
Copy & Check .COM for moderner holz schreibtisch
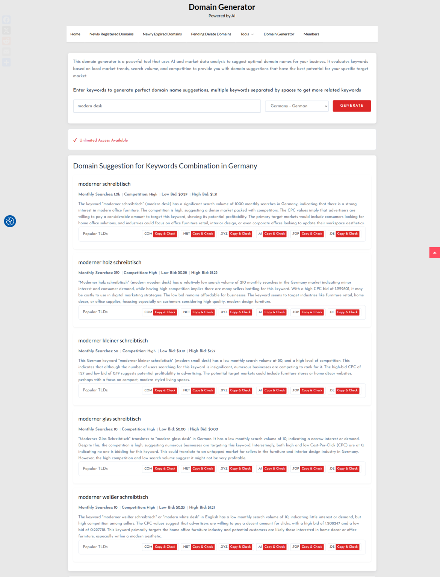coord(165,312)
